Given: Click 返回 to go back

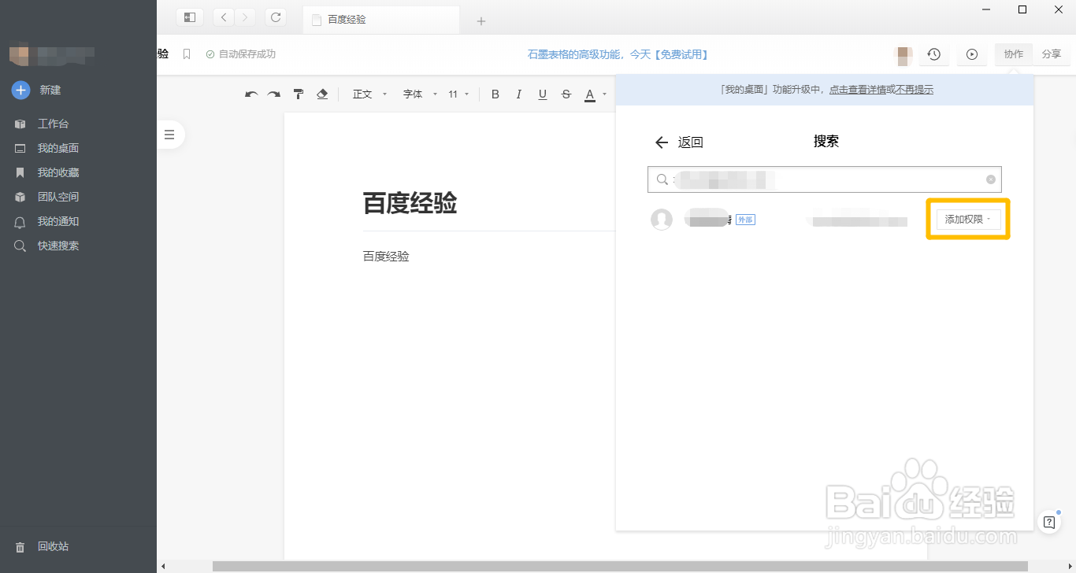Looking at the screenshot, I should pos(679,142).
